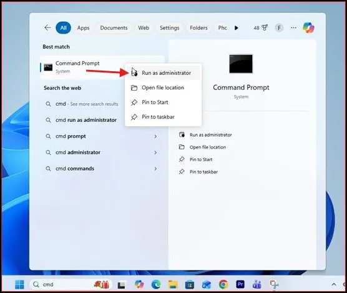Screen dimensions: 347x293
Task: Click folder icon beside details pane Open file location
Action: 182,147
